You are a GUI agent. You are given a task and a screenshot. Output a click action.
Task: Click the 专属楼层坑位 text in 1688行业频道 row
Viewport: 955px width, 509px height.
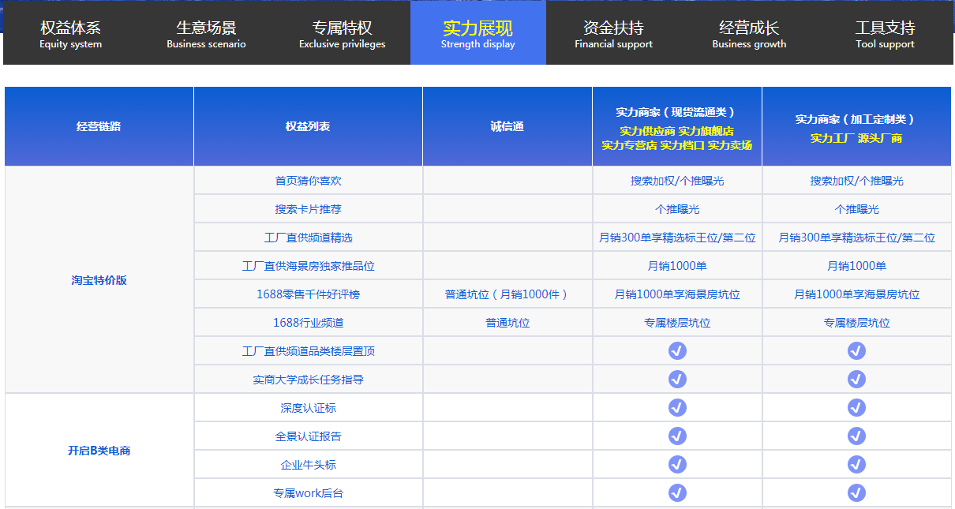[676, 322]
